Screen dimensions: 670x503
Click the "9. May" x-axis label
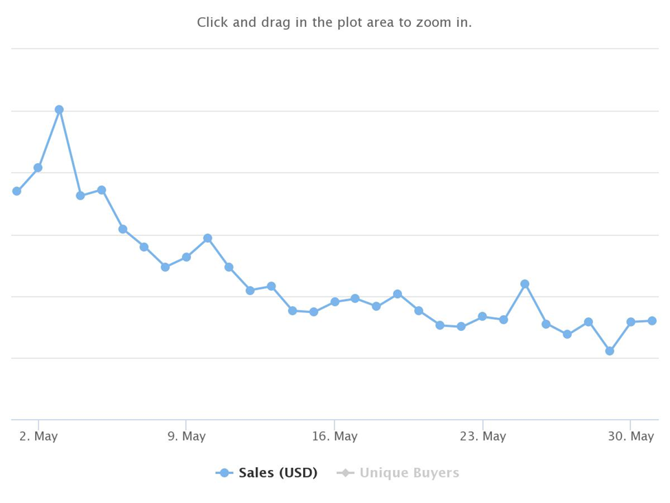186,437
